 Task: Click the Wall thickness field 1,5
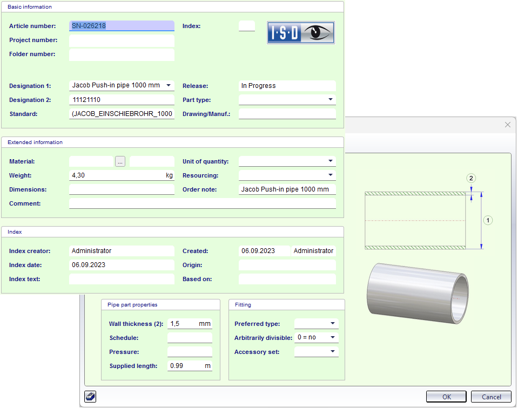tap(190, 324)
